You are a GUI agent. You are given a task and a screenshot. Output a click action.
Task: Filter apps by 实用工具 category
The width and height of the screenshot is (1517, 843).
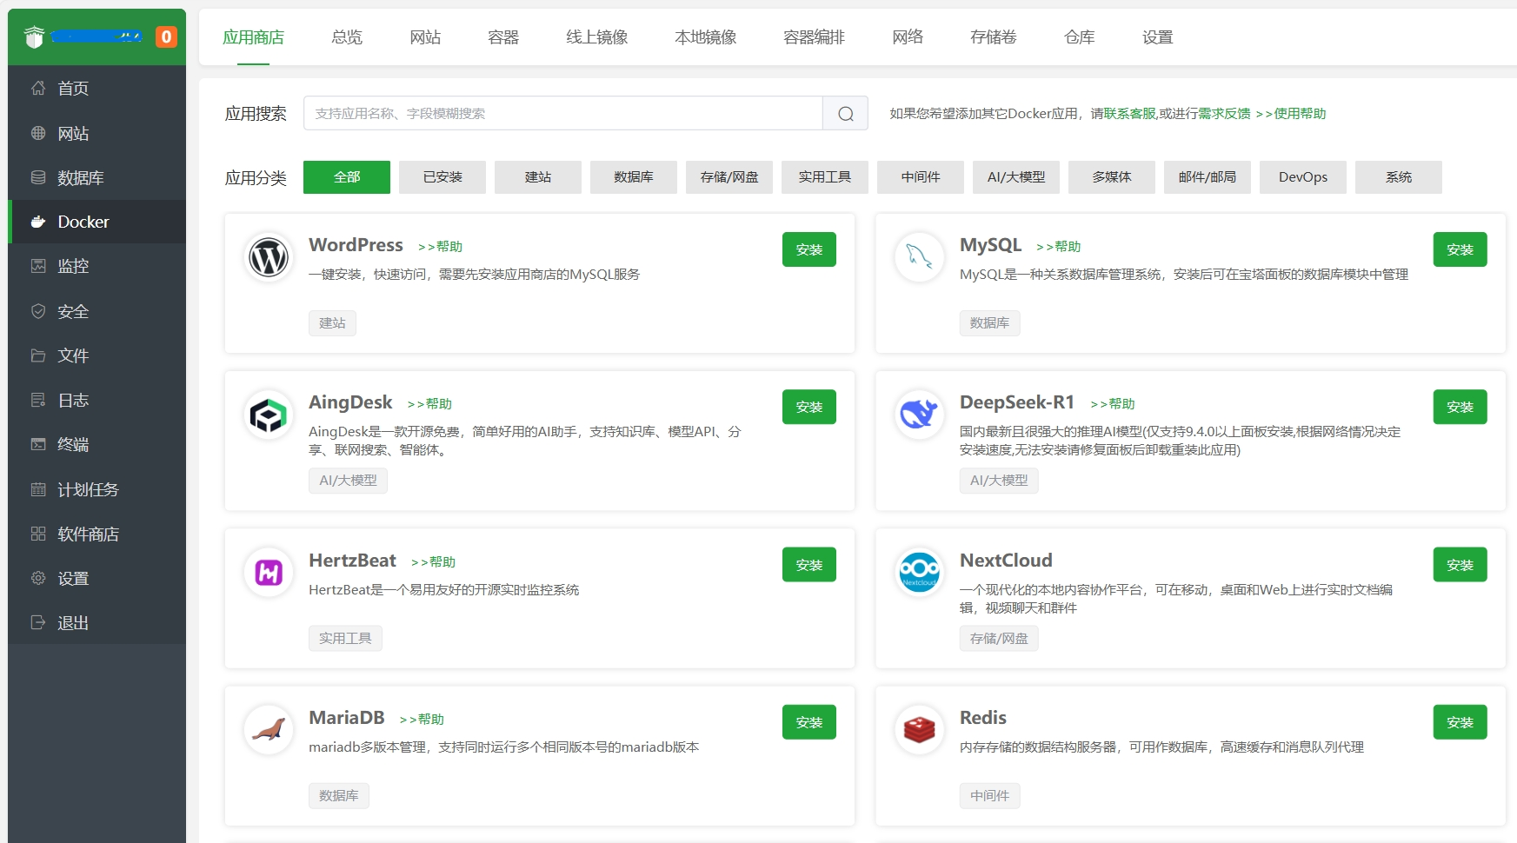tap(825, 177)
